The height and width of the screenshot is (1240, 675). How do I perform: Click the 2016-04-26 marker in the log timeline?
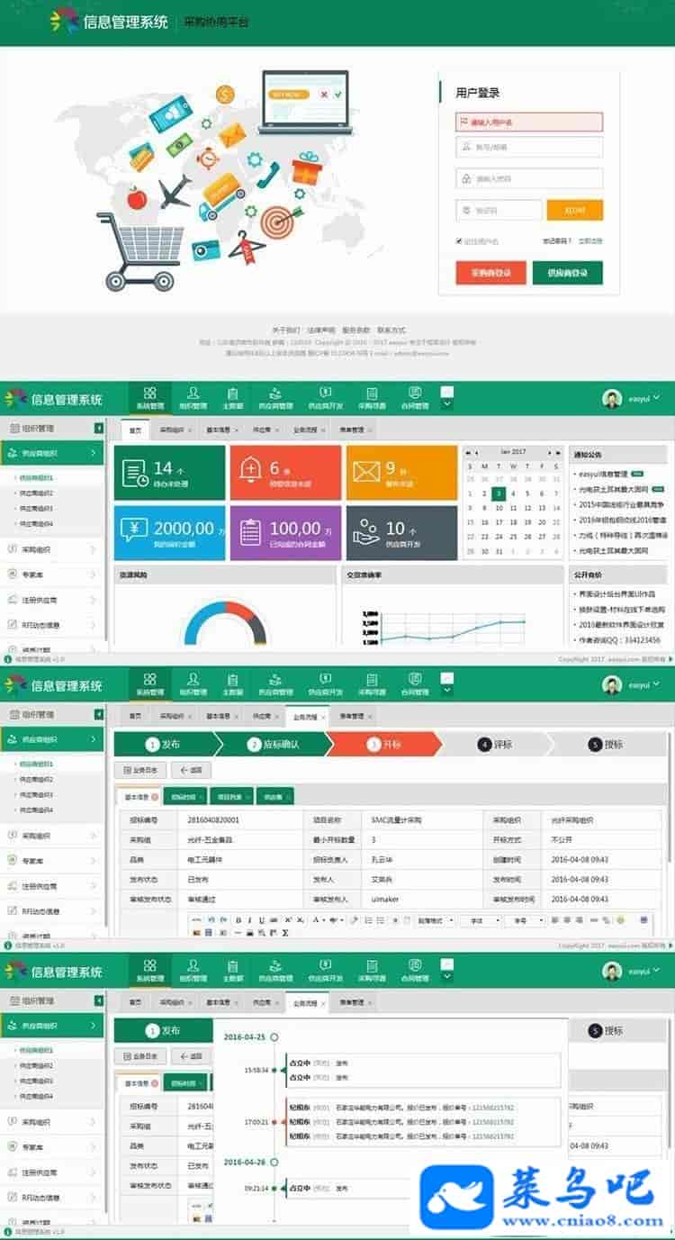[x=274, y=1162]
